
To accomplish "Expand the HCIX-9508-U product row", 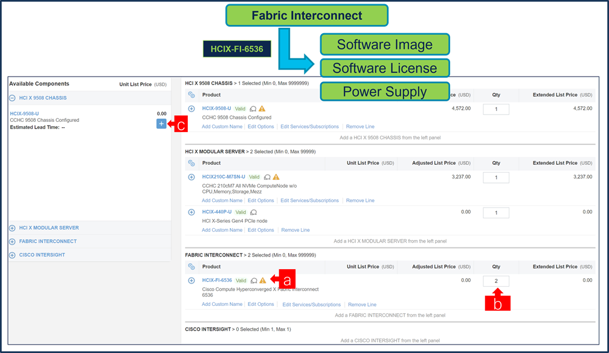I will pyautogui.click(x=192, y=109).
